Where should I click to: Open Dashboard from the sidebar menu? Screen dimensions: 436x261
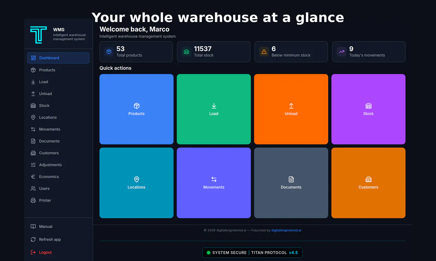point(58,58)
